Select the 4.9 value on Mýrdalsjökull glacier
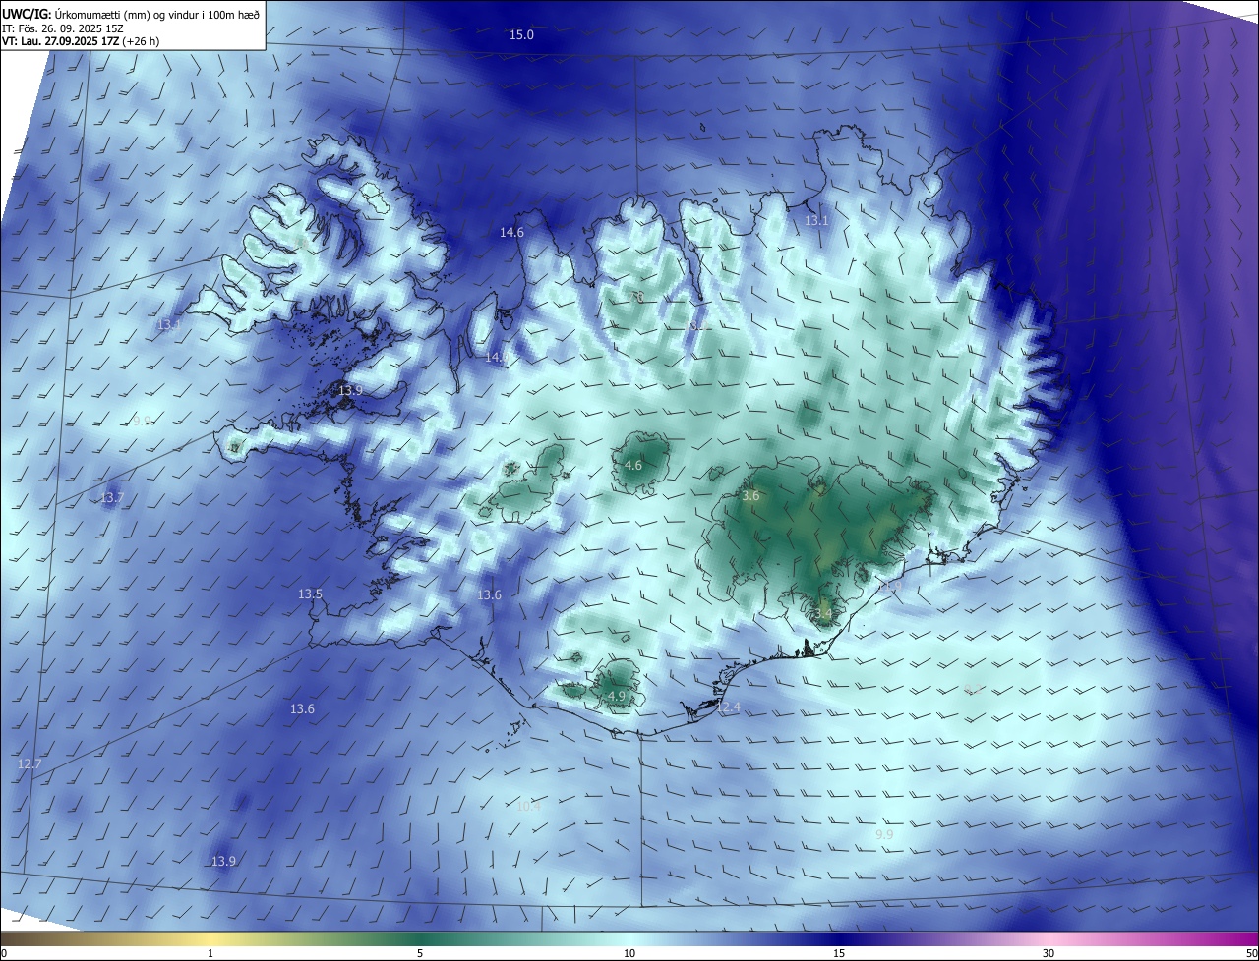1259x961 pixels. click(x=617, y=697)
